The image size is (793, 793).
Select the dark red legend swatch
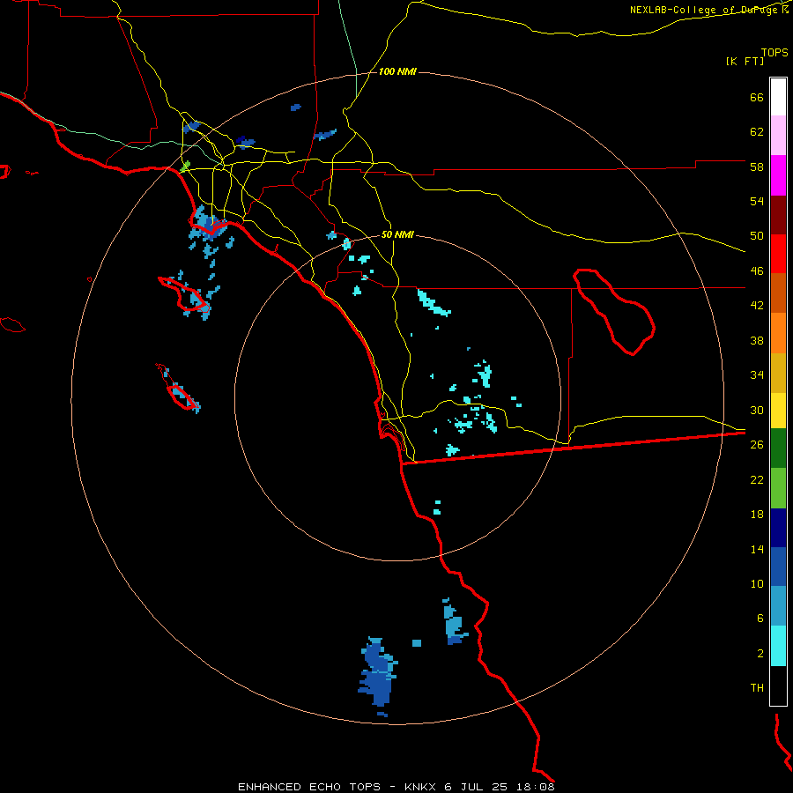(778, 215)
